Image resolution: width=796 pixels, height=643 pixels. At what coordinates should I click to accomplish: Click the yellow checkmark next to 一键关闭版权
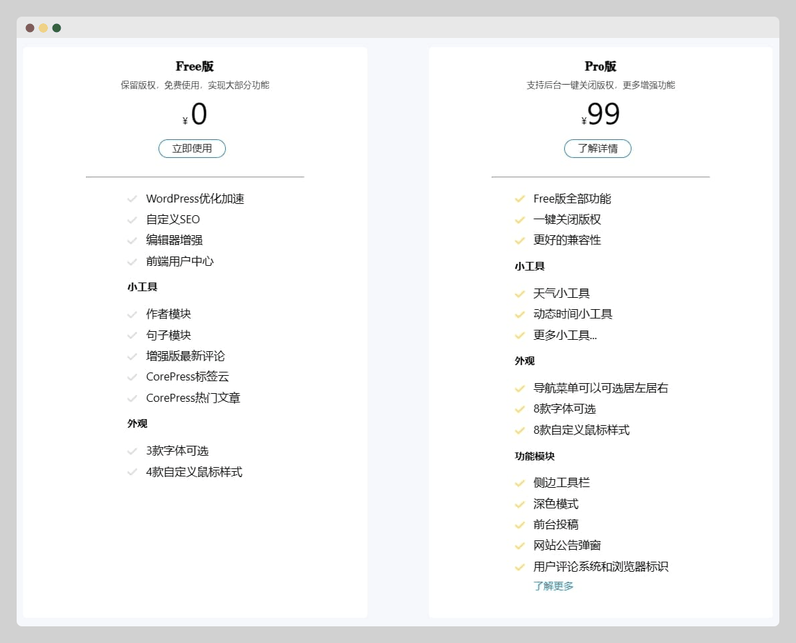click(520, 220)
